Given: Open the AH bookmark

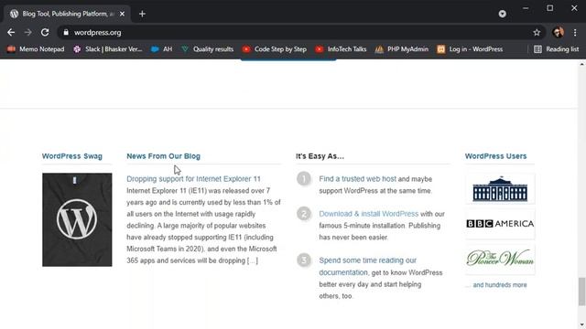Looking at the screenshot, I should pos(162,49).
